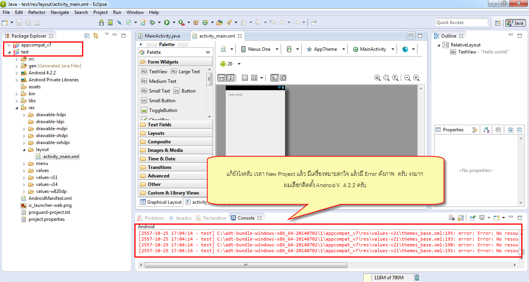Click the Quick Access field
The image size is (529, 282).
pos(461,22)
